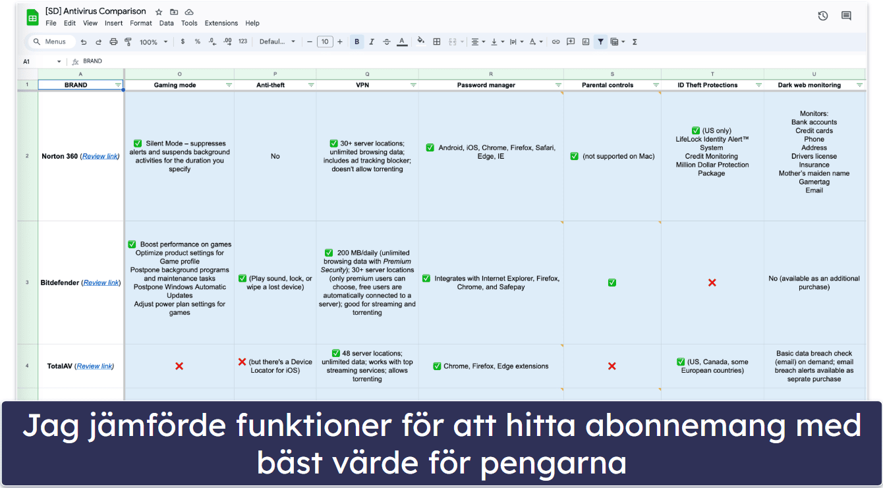The height and width of the screenshot is (488, 883).
Task: Open the filter views dropdown
Action: coord(617,41)
